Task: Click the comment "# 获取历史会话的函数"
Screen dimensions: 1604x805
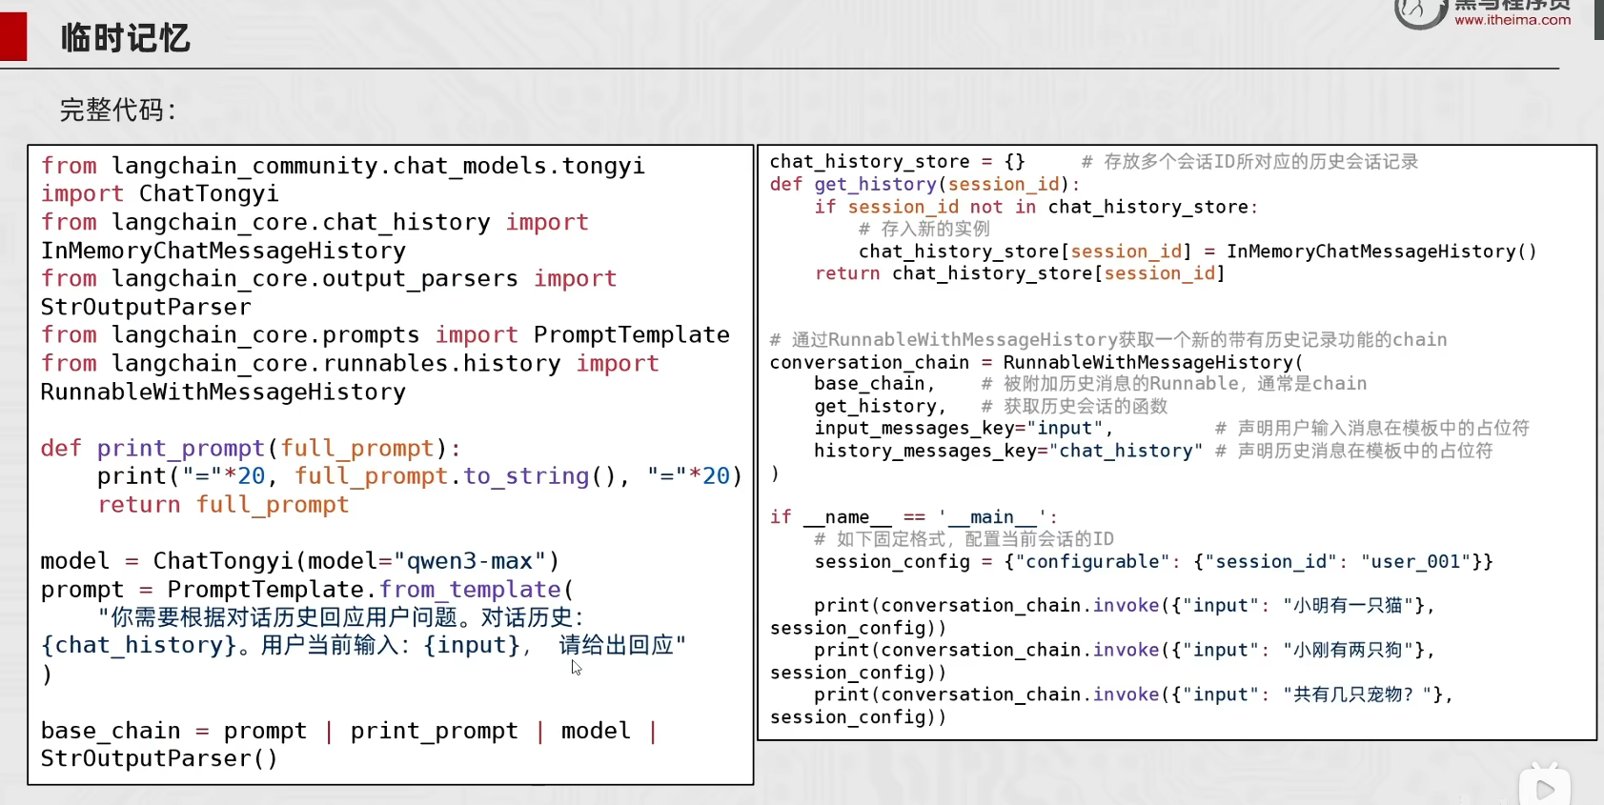Action: pos(1074,407)
